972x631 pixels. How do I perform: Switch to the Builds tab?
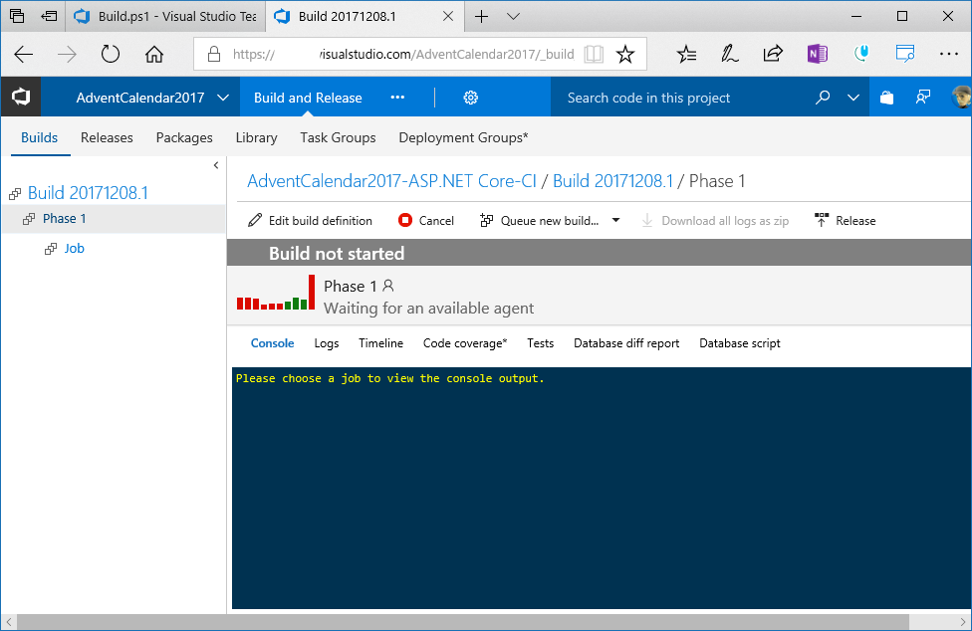click(x=39, y=137)
